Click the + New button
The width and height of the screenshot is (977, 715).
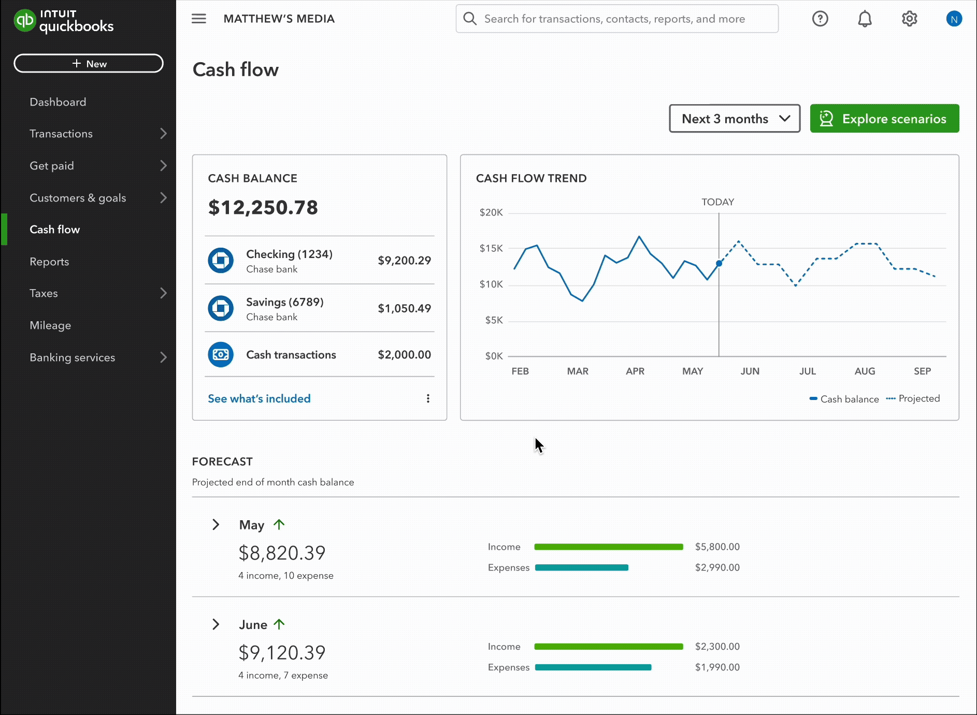(89, 63)
